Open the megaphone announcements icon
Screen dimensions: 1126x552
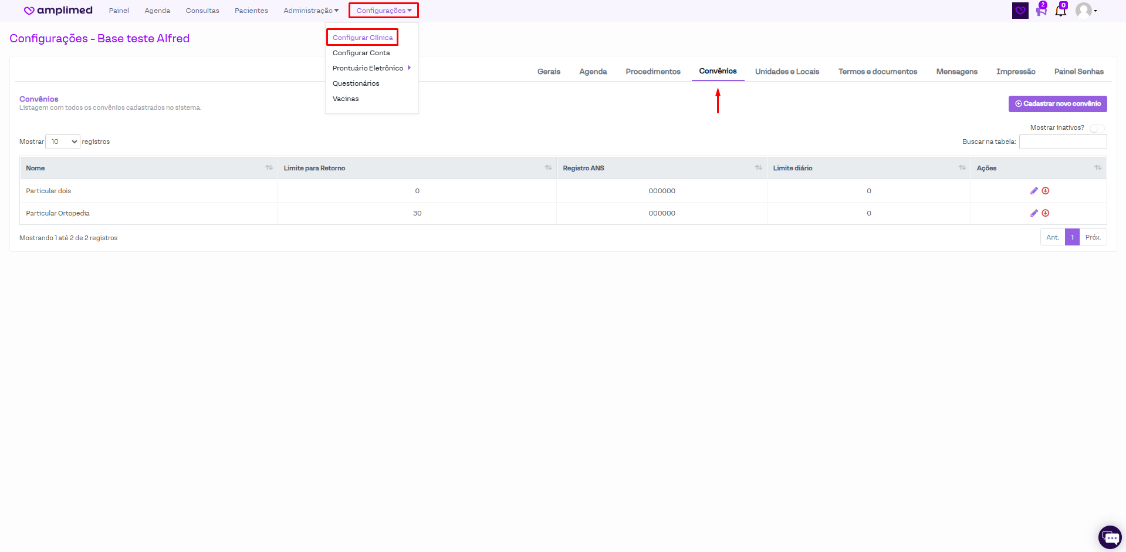coord(1041,11)
